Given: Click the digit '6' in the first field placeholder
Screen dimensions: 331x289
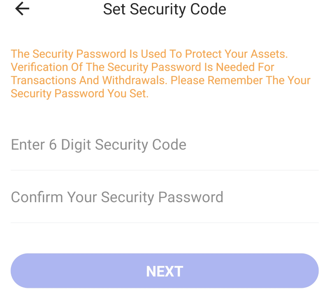Looking at the screenshot, I should [53, 145].
